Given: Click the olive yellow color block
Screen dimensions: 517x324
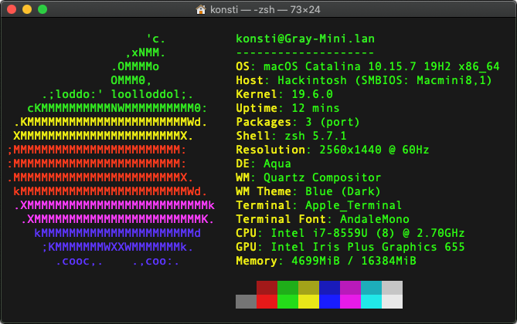Looking at the screenshot, I should tap(308, 288).
